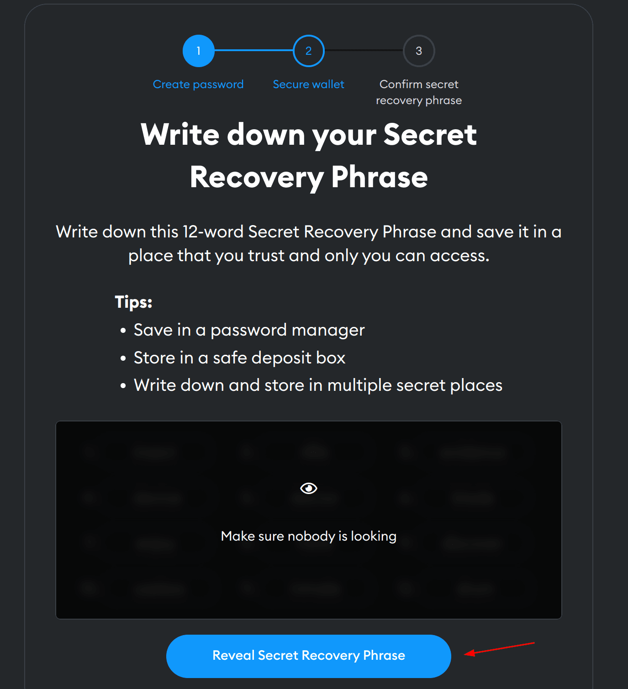Click the last blurred word in the hidden phrase grid
Viewport: 628px width, 689px height.
(475, 589)
